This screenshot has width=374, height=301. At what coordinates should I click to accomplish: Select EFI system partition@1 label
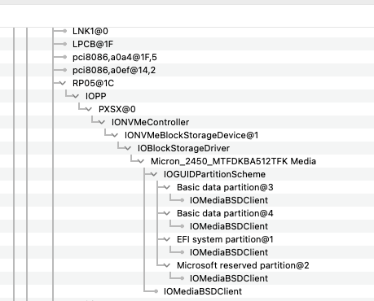pos(225,239)
